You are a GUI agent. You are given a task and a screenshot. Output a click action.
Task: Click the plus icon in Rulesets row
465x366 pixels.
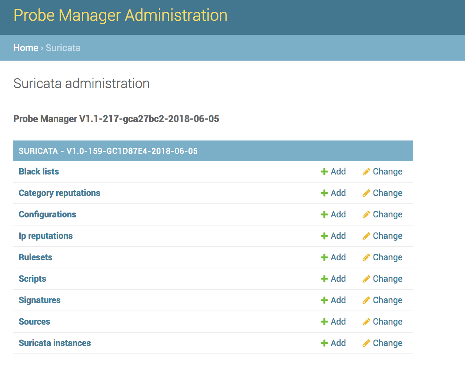coord(324,257)
